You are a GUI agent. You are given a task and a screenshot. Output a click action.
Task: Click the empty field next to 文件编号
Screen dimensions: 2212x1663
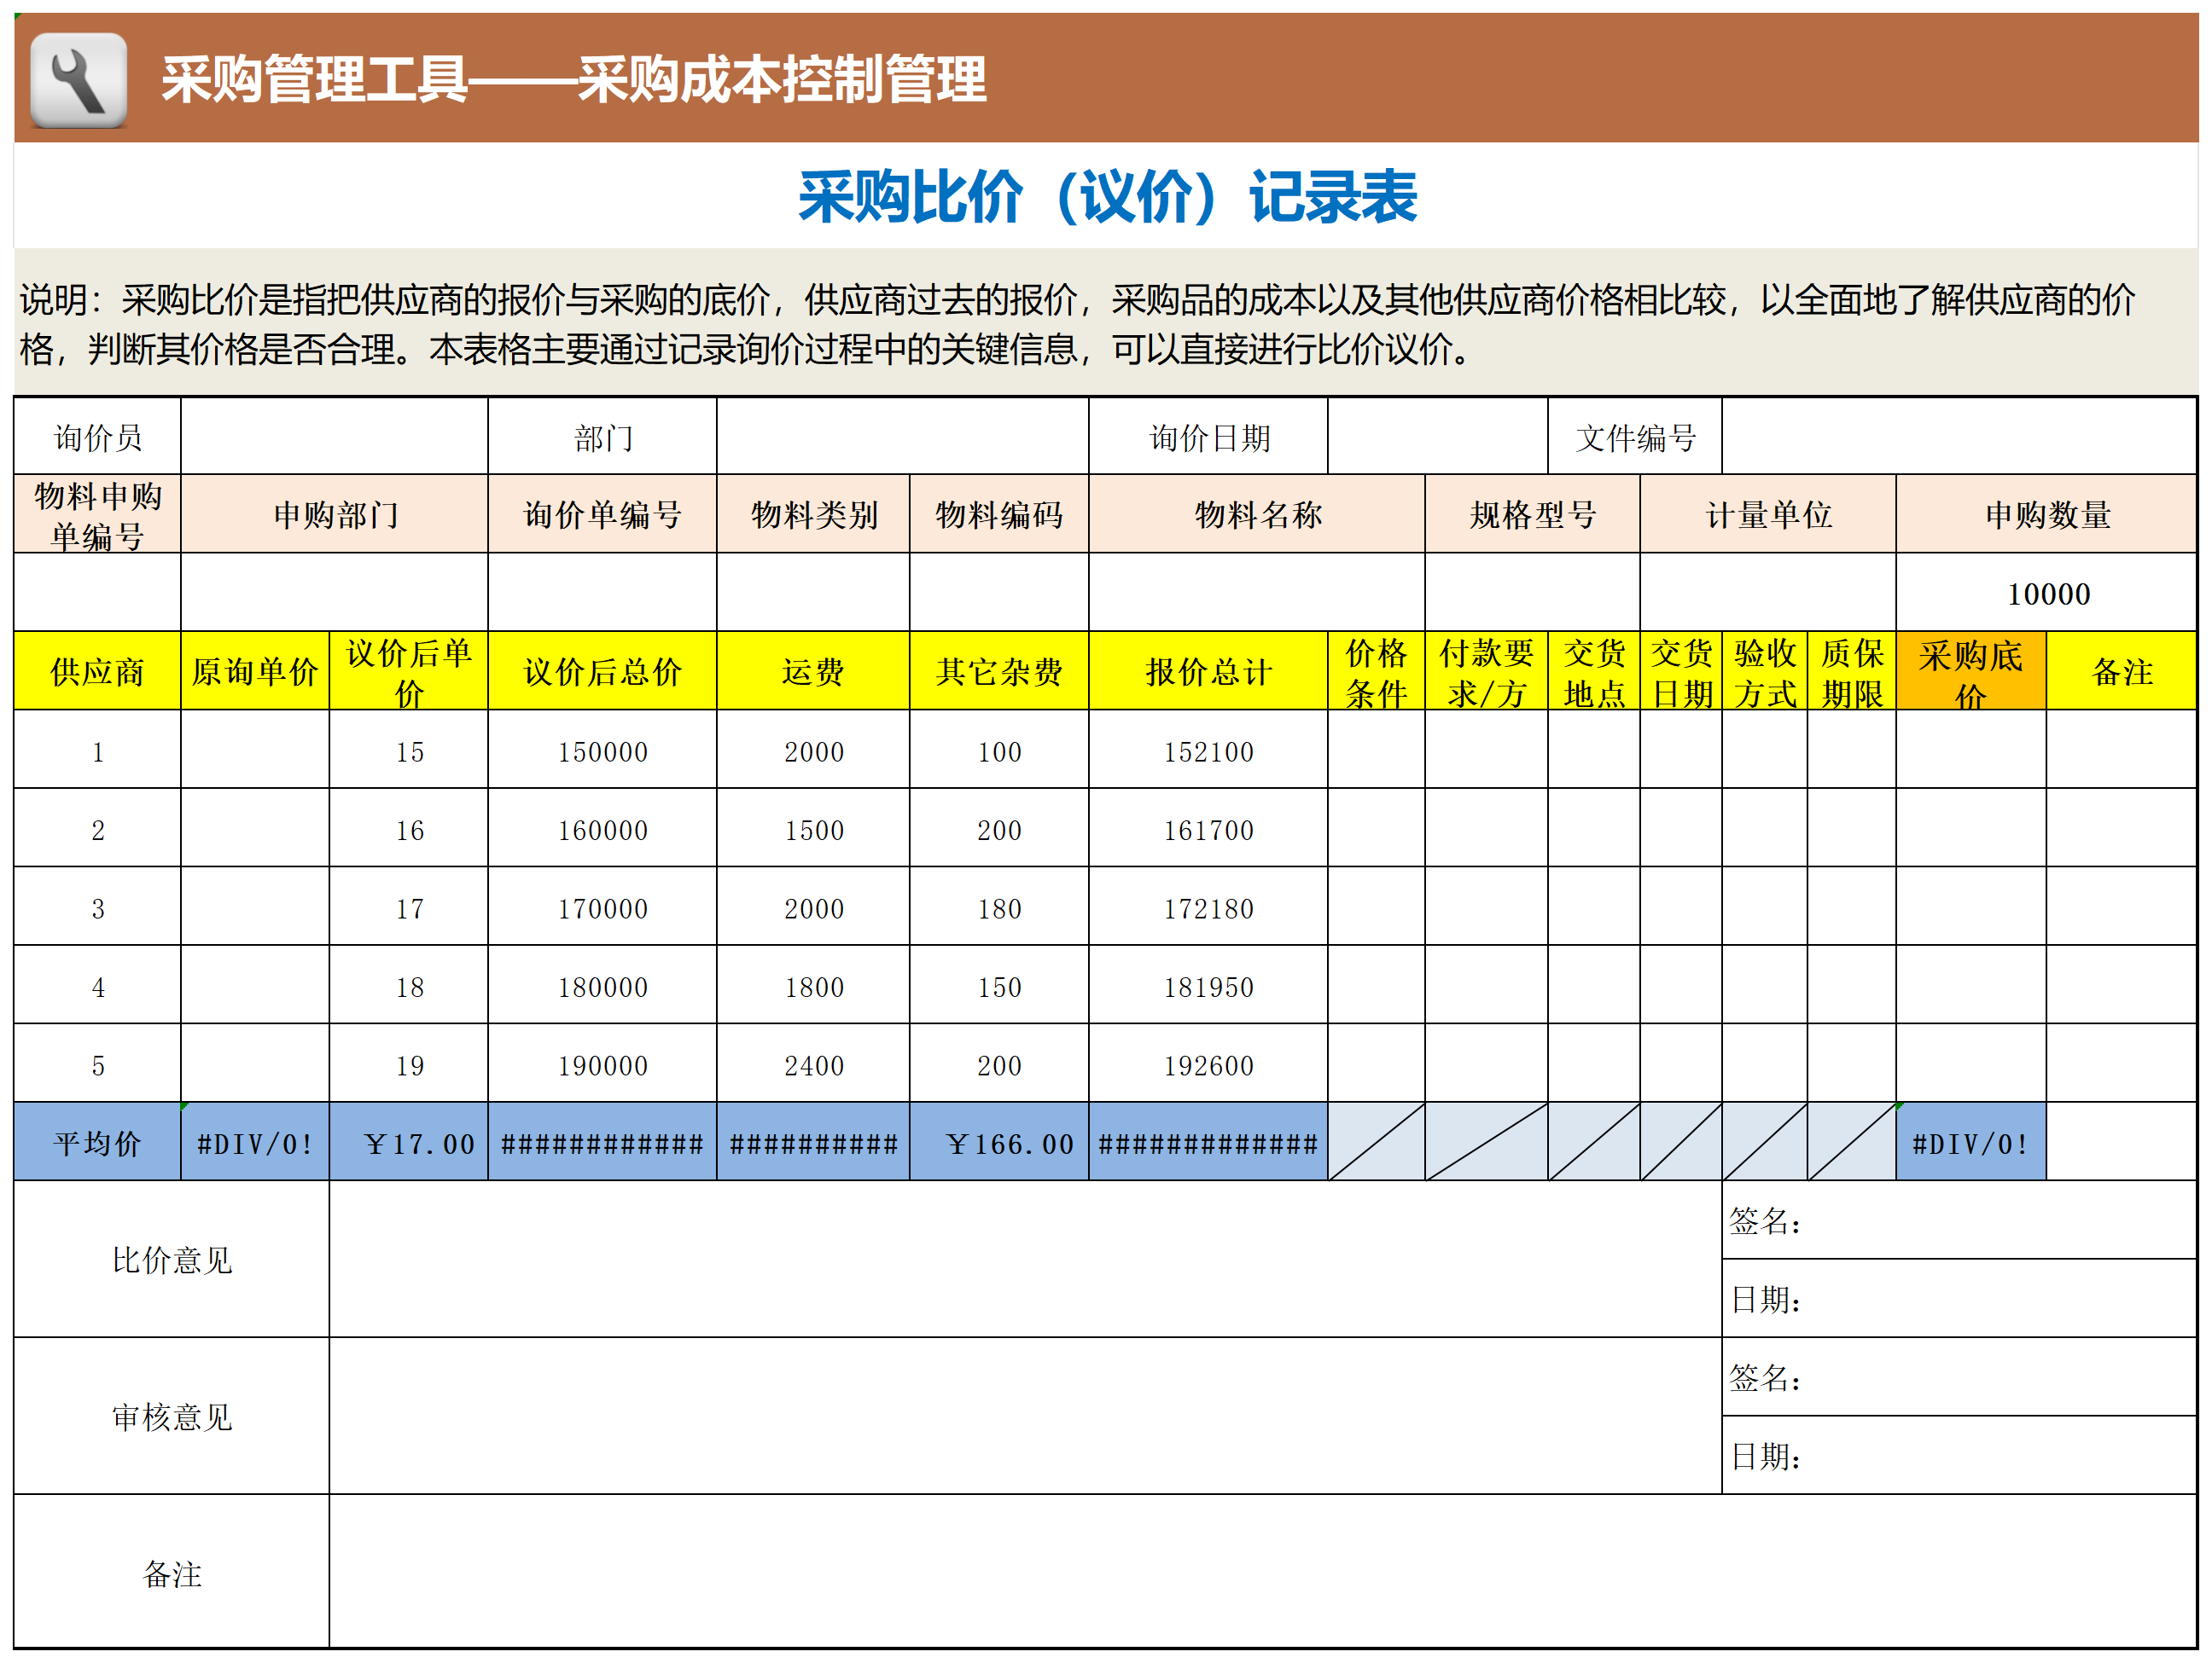point(1959,437)
